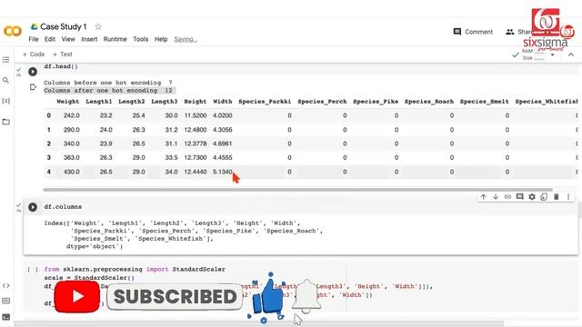Open the Runtime menu
This screenshot has height=327, width=582.
[115, 39]
